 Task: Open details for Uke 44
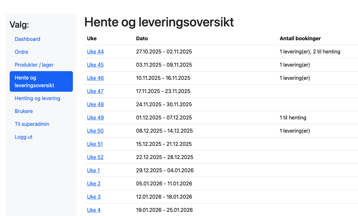pyautogui.click(x=95, y=52)
